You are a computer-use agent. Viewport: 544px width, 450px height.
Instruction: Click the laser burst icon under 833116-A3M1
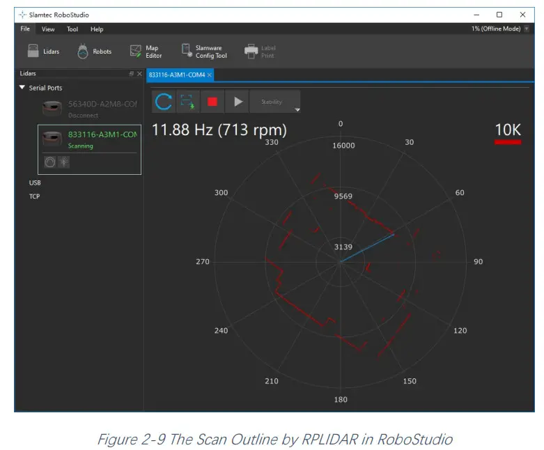pos(63,162)
